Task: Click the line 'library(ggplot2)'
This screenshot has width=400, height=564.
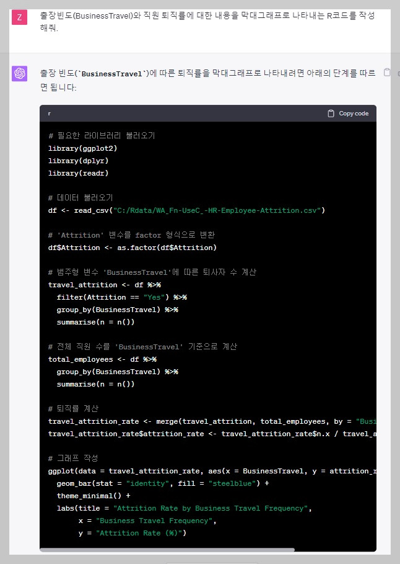Action: click(82, 148)
